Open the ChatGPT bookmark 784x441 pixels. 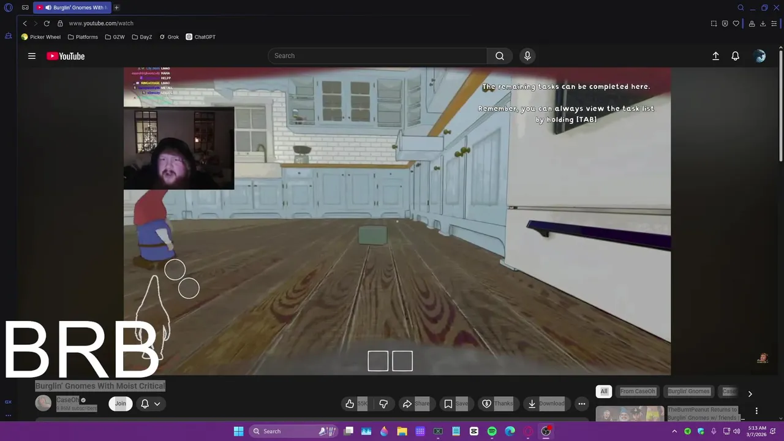pos(201,37)
